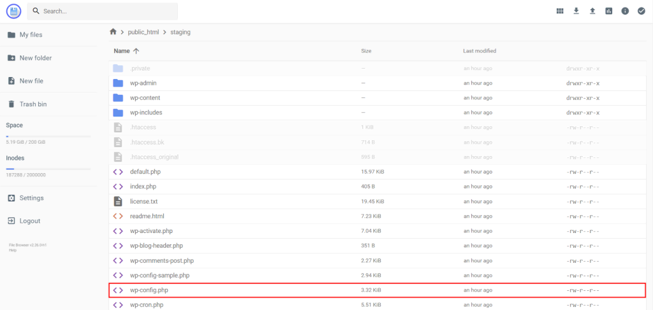653x310 pixels.
Task: Select the .private folder icon
Action: tap(118, 69)
